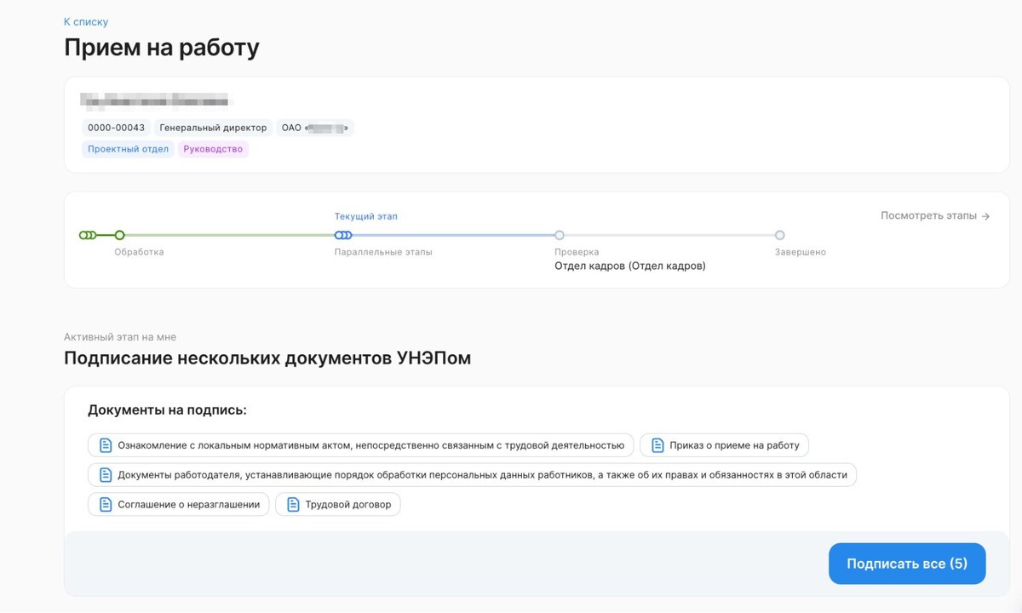Click the Приказ о приеме на работу file icon
The image size is (1022, 613).
click(x=657, y=445)
